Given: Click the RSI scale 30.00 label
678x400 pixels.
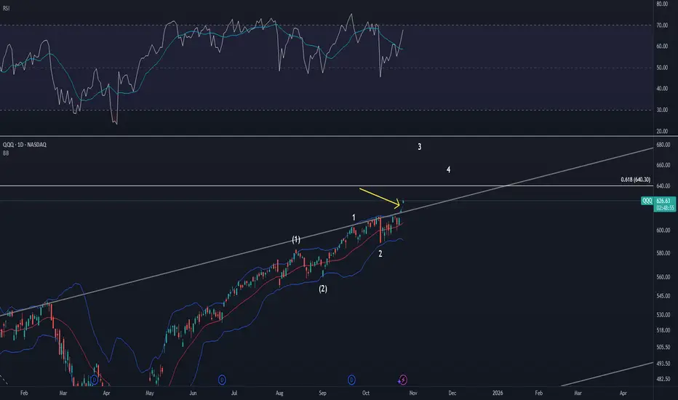Looking at the screenshot, I should [662, 111].
